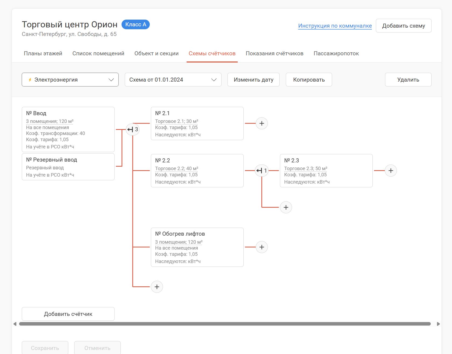This screenshot has width=452, height=354.
Task: Click plus button after meter № 2.1
Action: [x=262, y=123]
